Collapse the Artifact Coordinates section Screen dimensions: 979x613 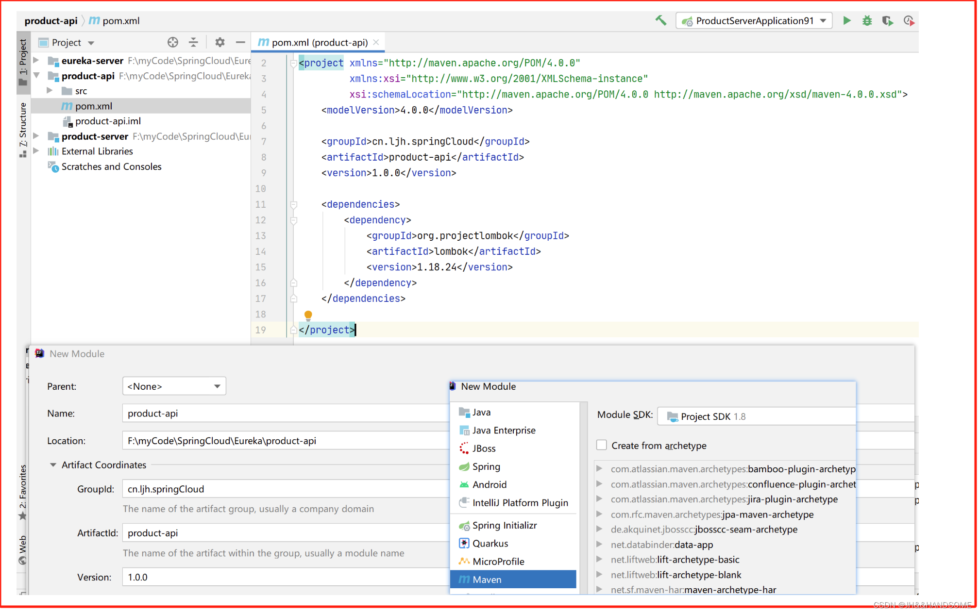click(x=53, y=465)
